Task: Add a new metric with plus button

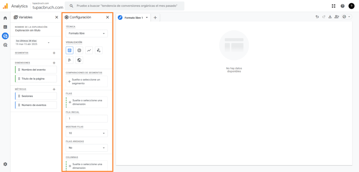Action: tap(54, 89)
